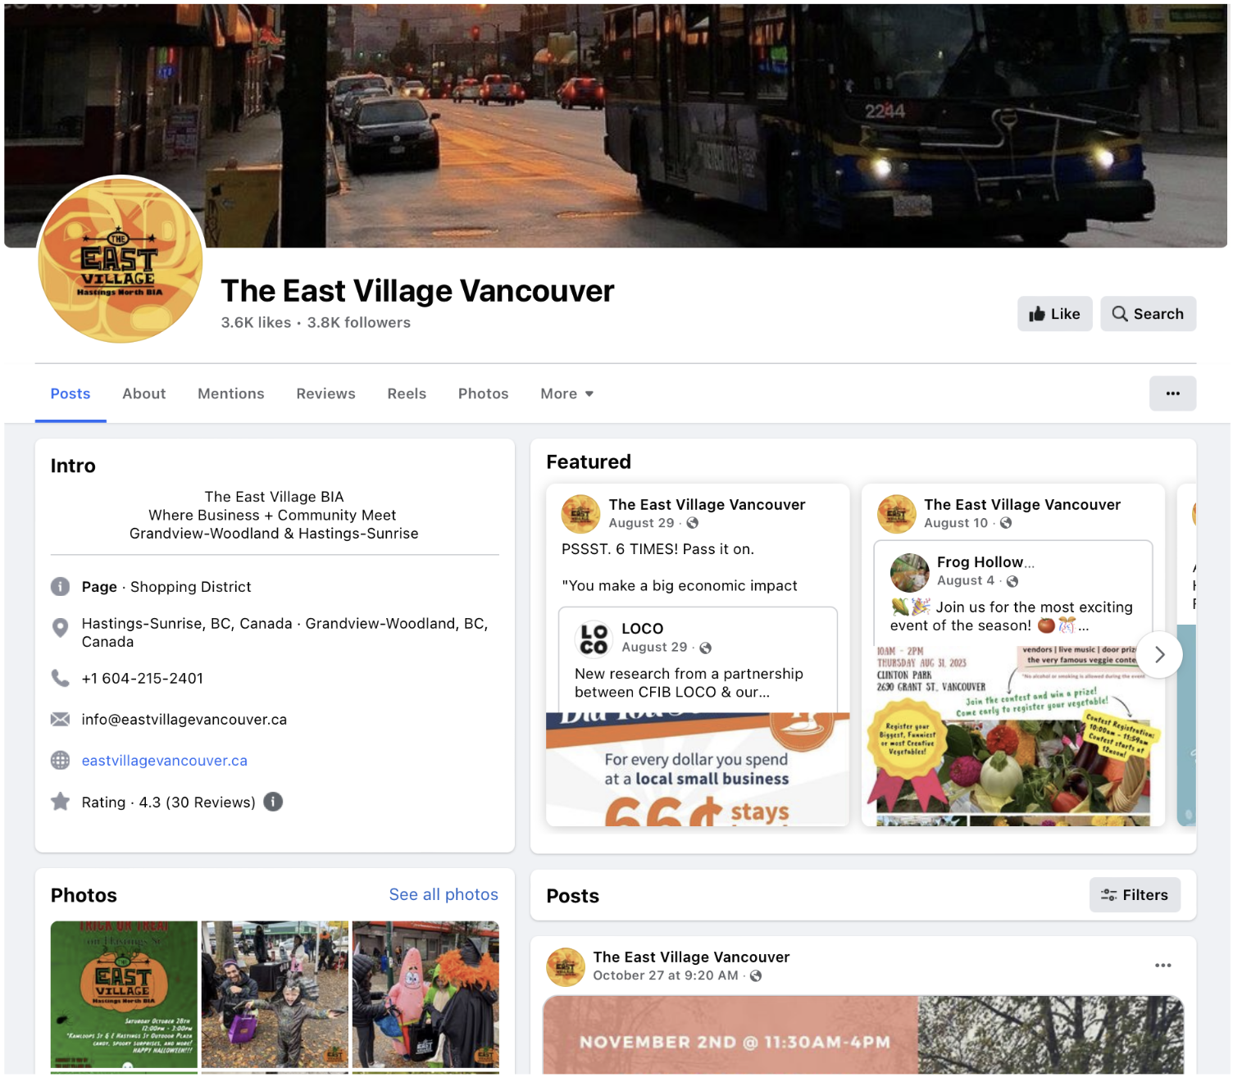This screenshot has height=1082, width=1233.
Task: Open the October 27 post options ellipsis
Action: coord(1162,966)
